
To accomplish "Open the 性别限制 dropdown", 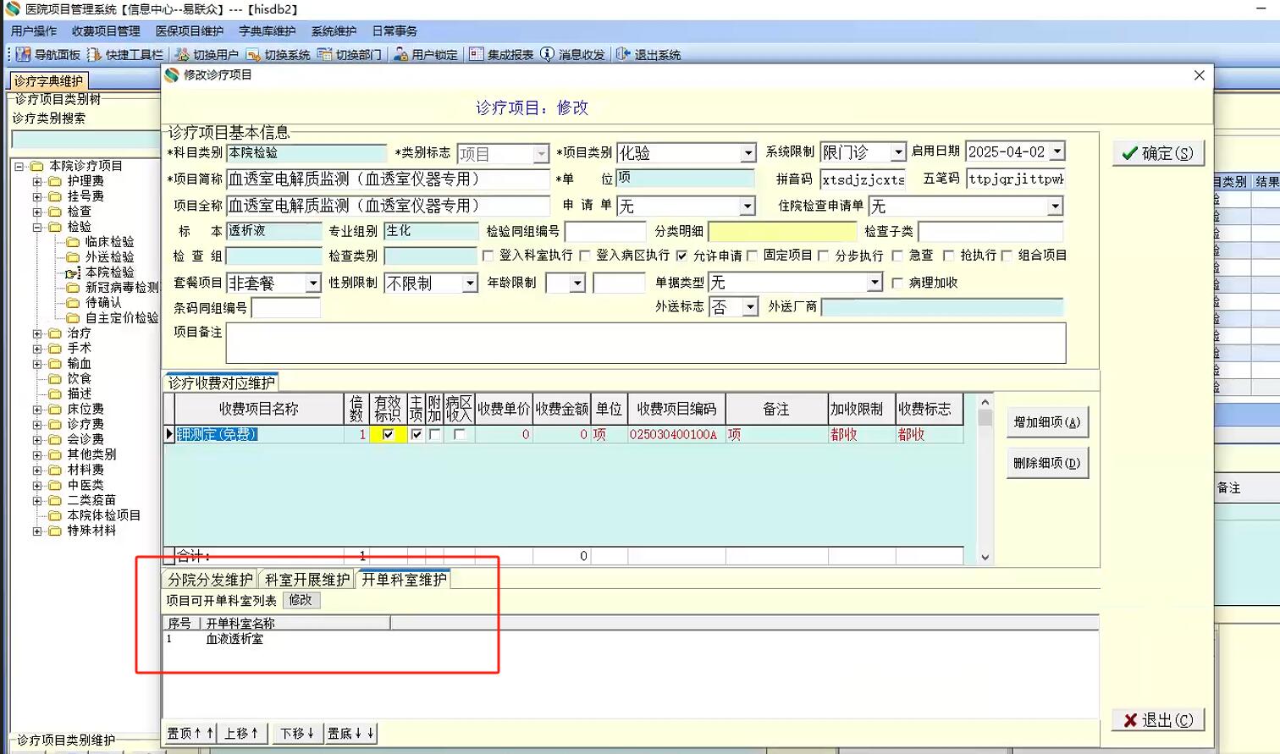I will pos(471,283).
